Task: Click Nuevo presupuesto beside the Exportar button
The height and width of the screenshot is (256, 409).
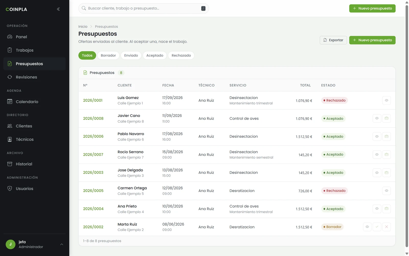Action: 372,40
